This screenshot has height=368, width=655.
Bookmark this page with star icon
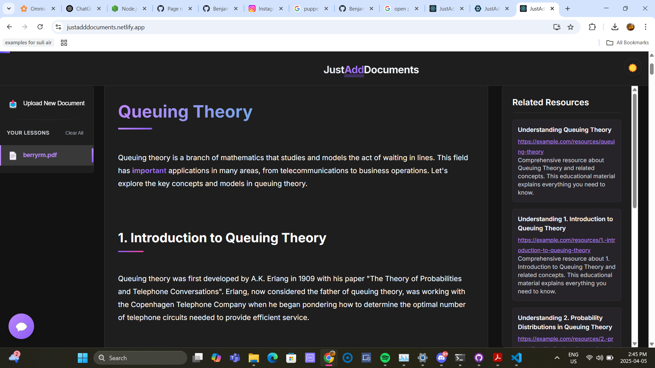570,27
